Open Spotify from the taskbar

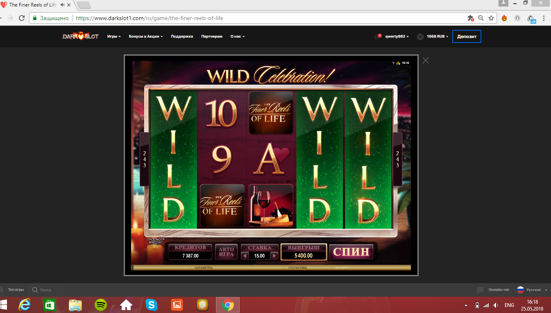pos(101,305)
